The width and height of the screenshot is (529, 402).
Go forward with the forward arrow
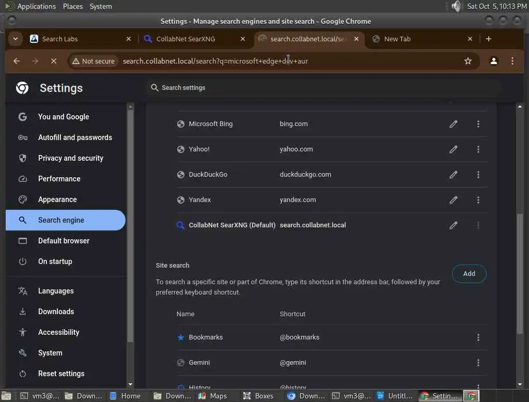(35, 61)
